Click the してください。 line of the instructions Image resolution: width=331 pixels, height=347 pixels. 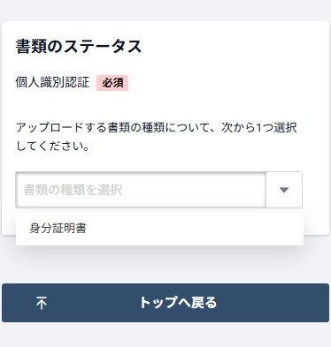(52, 146)
